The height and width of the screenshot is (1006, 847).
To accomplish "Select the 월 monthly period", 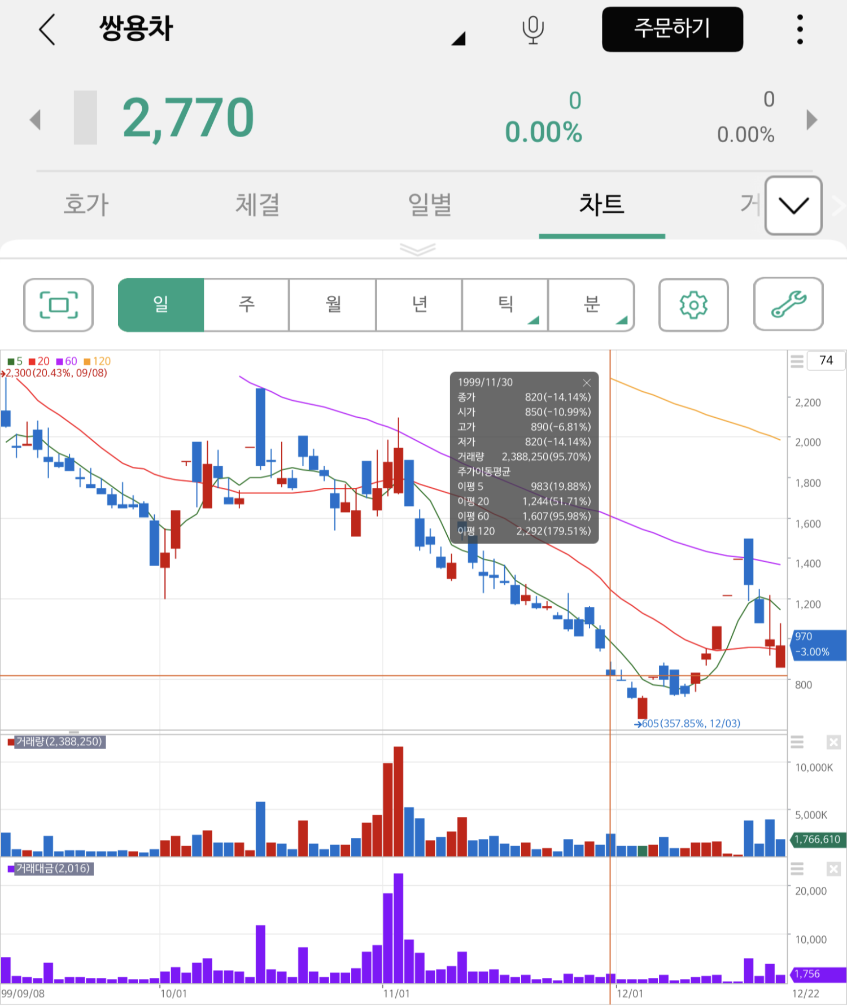I will point(333,305).
